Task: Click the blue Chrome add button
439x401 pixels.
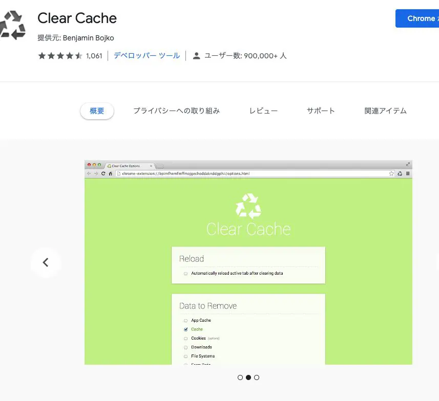Action: tap(417, 18)
